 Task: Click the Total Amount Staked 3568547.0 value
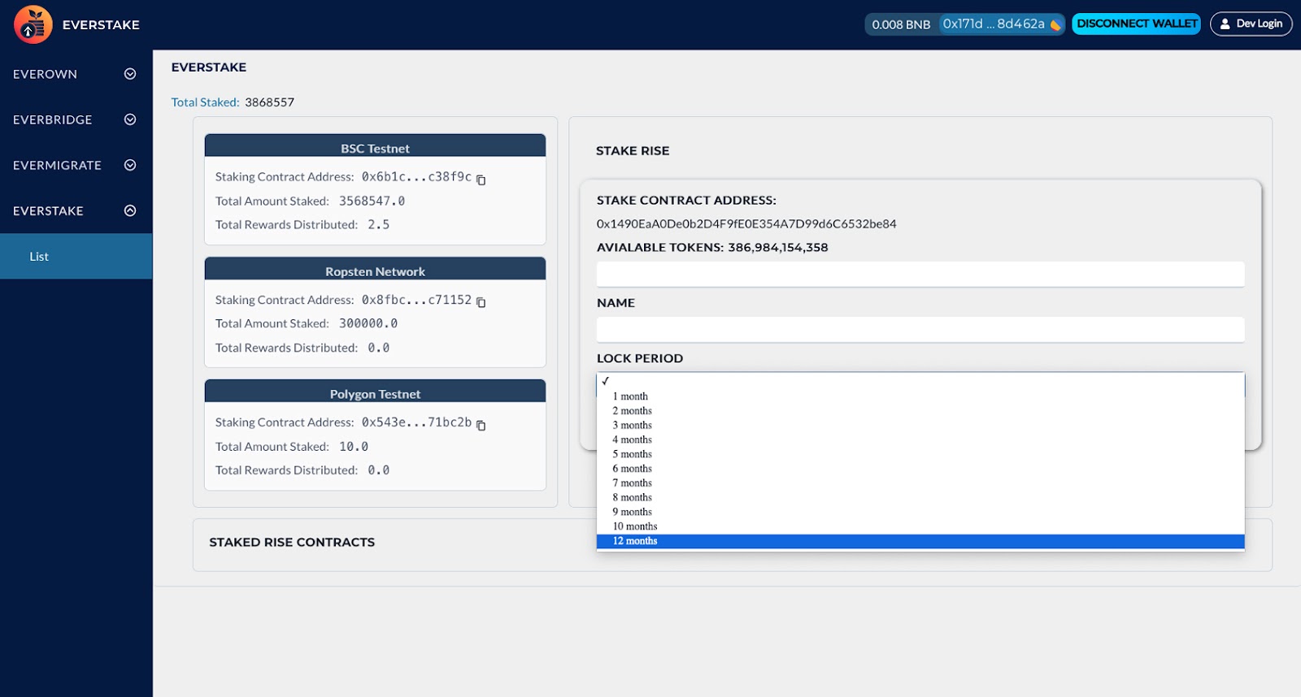(372, 201)
